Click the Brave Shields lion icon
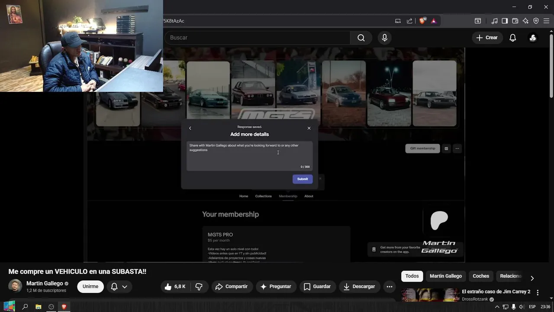 tap(422, 21)
